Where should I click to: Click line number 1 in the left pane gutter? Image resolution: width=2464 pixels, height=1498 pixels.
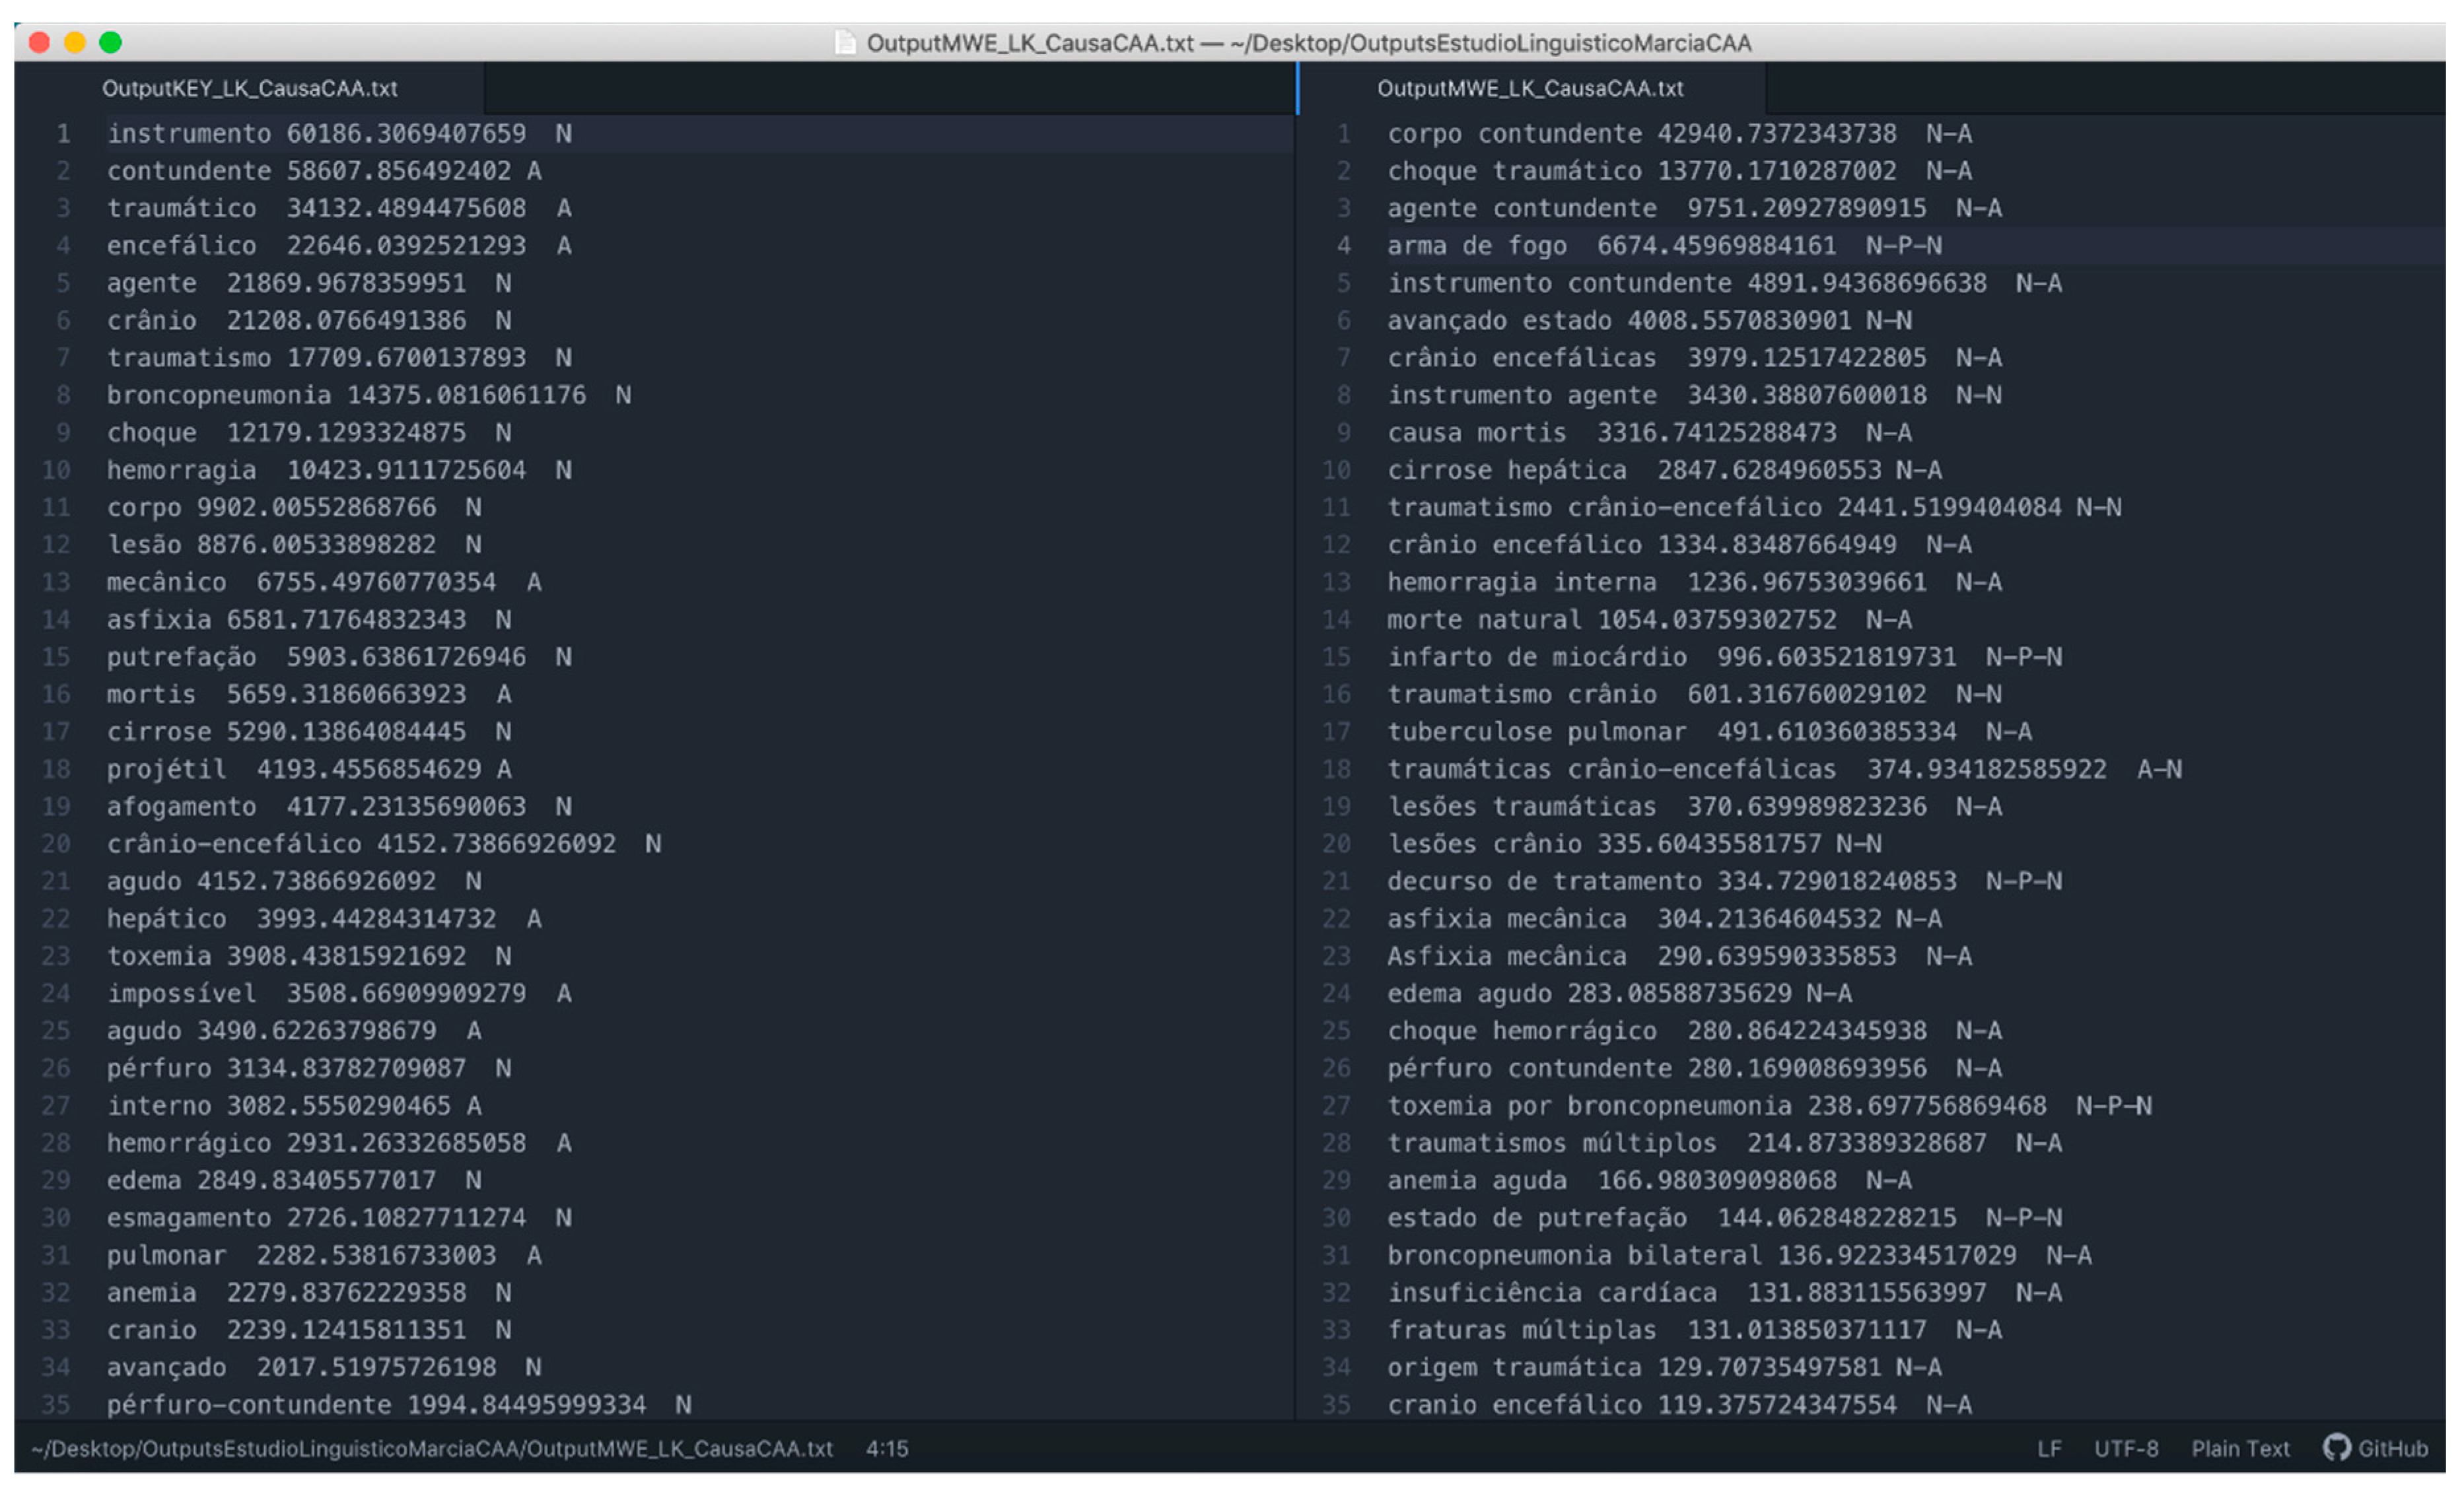pos(63,133)
